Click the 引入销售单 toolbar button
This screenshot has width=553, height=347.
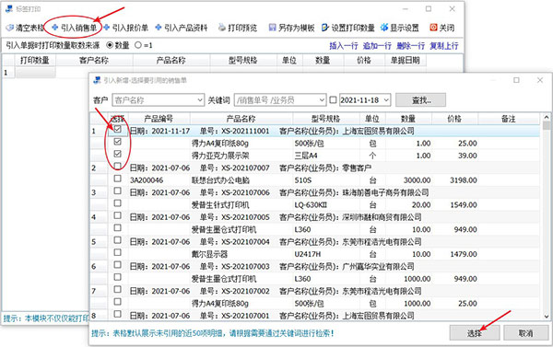coord(75,28)
